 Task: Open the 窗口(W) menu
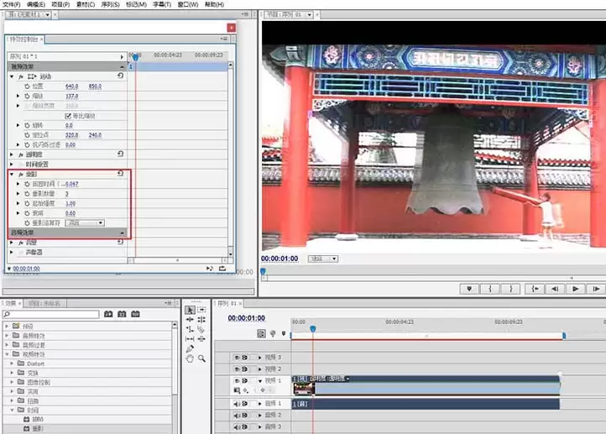tap(187, 4)
